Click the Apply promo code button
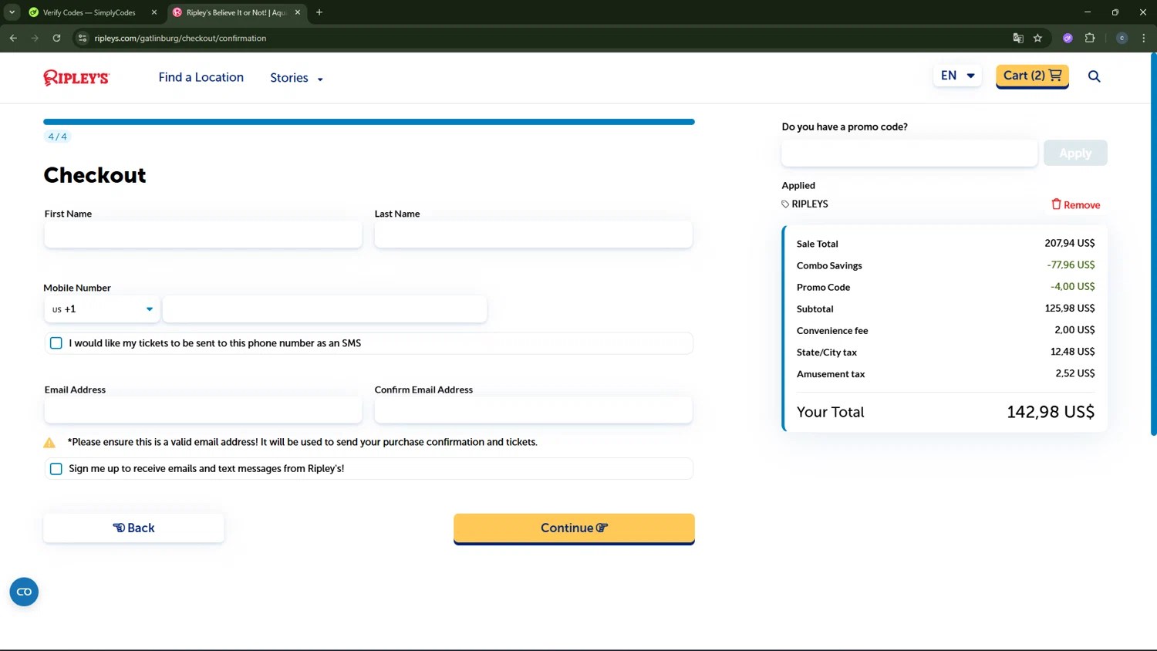The image size is (1157, 651). click(1075, 153)
